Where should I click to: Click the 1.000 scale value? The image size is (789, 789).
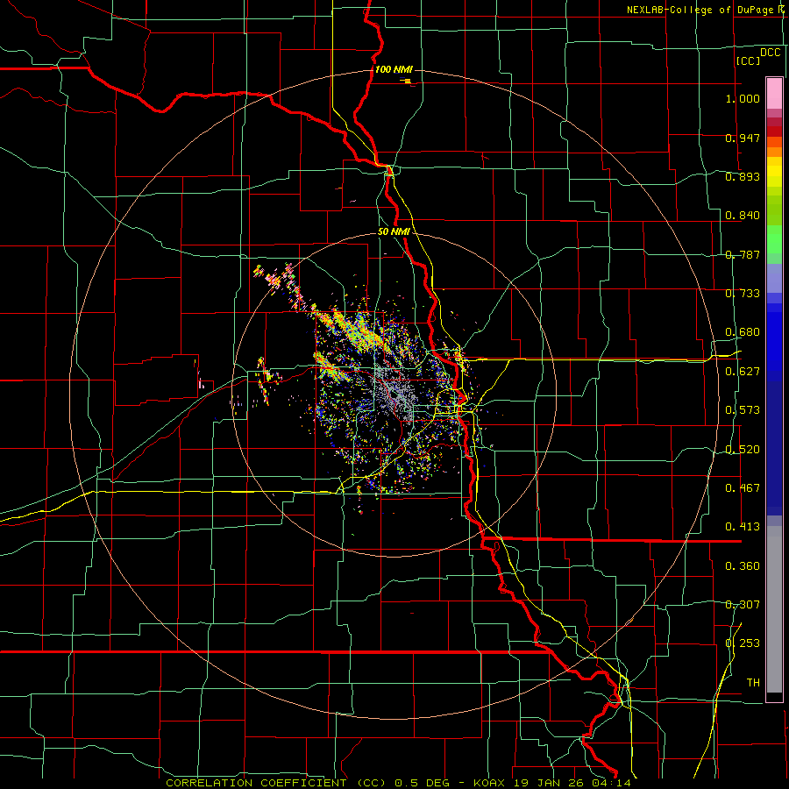tap(743, 98)
